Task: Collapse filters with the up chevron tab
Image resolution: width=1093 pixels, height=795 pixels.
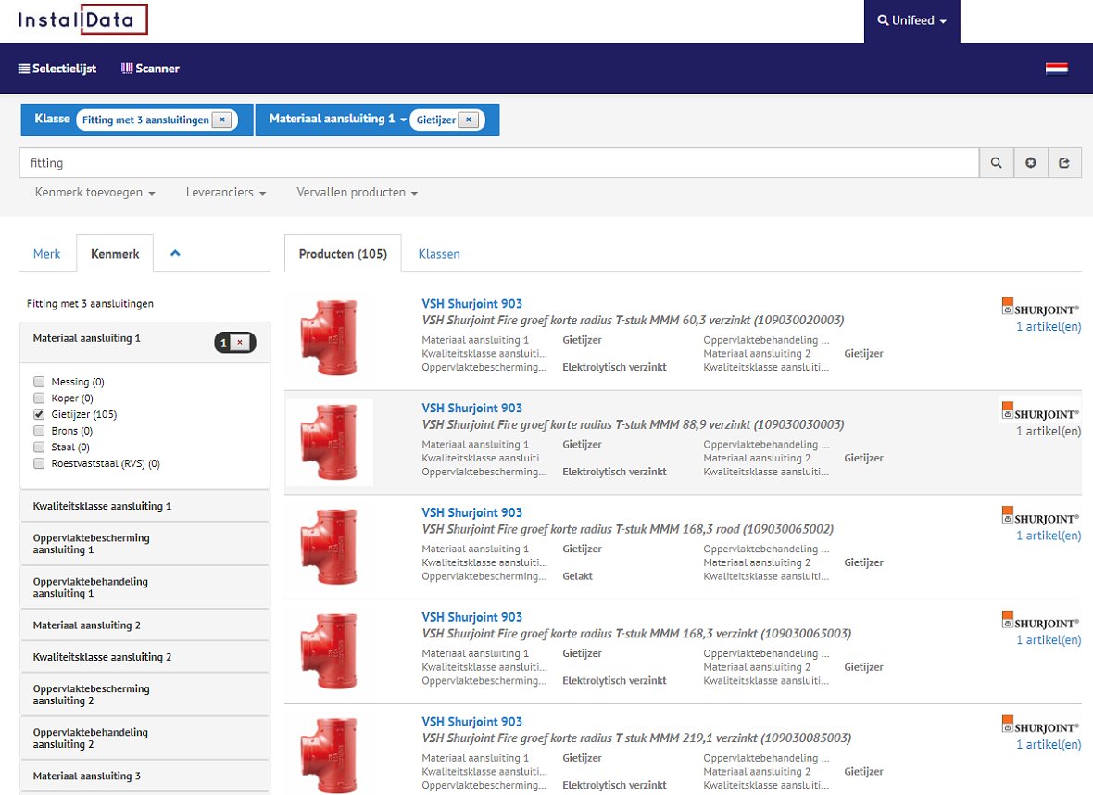Action: 175,253
